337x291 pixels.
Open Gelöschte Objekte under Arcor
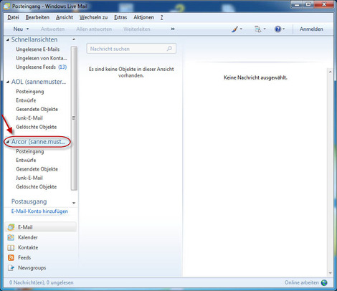[x=37, y=187]
